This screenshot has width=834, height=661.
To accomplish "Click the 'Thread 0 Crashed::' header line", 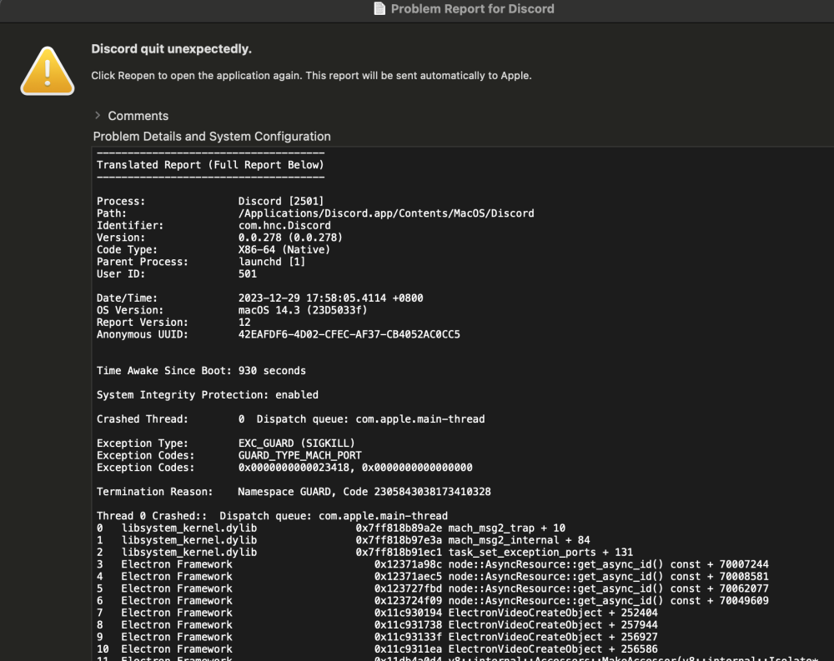I will click(272, 516).
